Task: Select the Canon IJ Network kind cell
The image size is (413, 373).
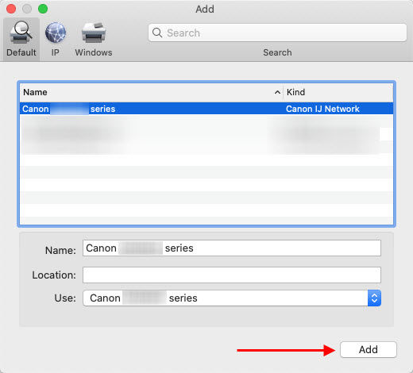Action: (322, 109)
